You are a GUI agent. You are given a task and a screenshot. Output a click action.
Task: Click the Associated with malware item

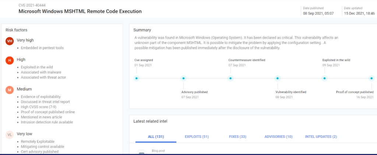41,72
